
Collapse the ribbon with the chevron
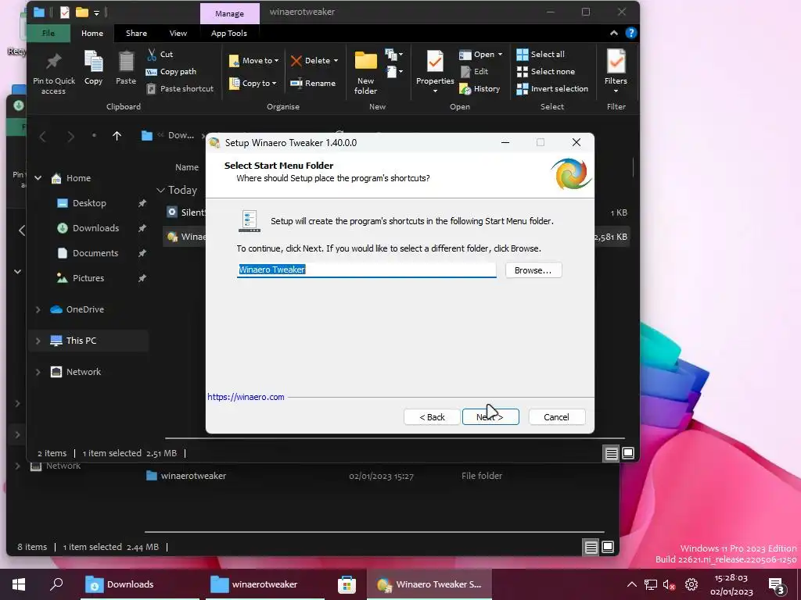pos(613,33)
